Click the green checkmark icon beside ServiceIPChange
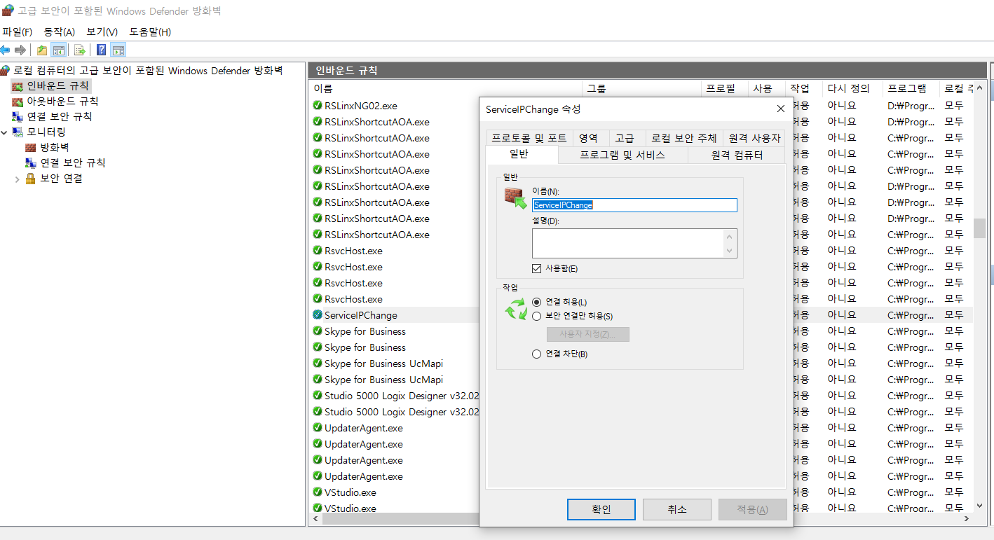This screenshot has width=994, height=540. click(x=317, y=314)
